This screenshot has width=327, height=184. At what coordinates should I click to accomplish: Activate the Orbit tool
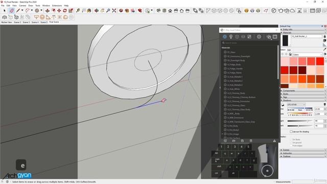point(97,10)
